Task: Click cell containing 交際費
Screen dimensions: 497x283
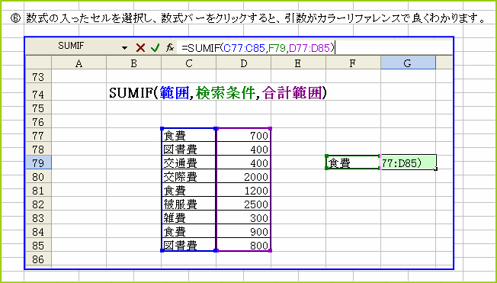Action: click(x=188, y=176)
